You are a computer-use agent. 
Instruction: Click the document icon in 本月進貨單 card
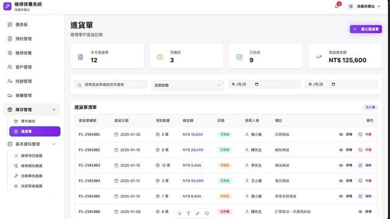[80, 57]
